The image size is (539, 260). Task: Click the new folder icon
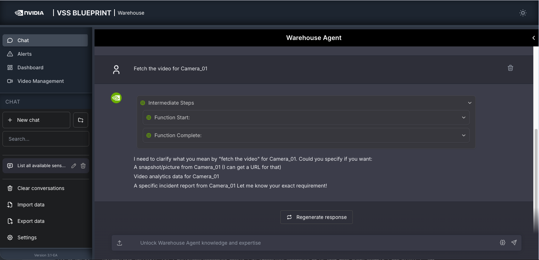click(81, 120)
